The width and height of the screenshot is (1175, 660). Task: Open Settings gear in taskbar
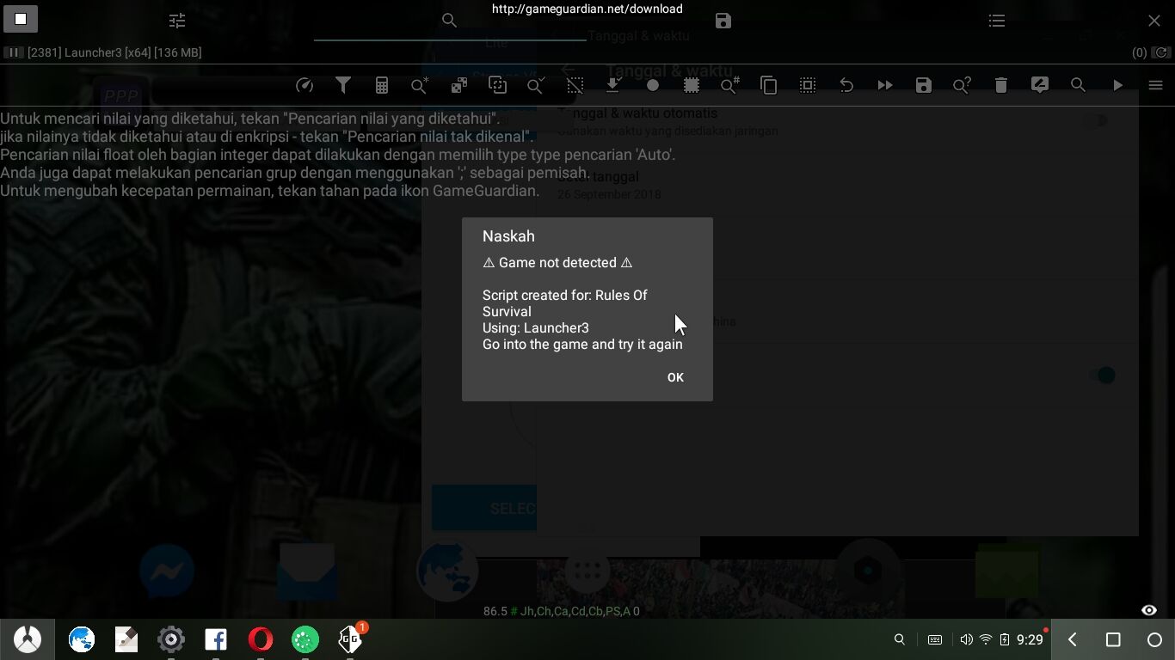click(171, 639)
